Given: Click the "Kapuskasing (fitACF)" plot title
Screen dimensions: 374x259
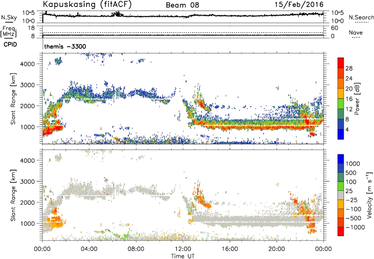Looking at the screenshot, I should (x=87, y=4).
